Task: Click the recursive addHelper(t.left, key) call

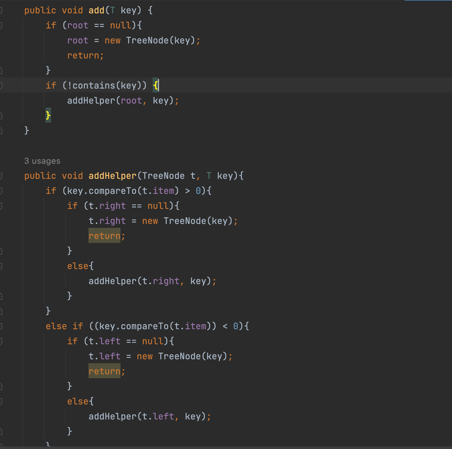Action: click(112, 416)
